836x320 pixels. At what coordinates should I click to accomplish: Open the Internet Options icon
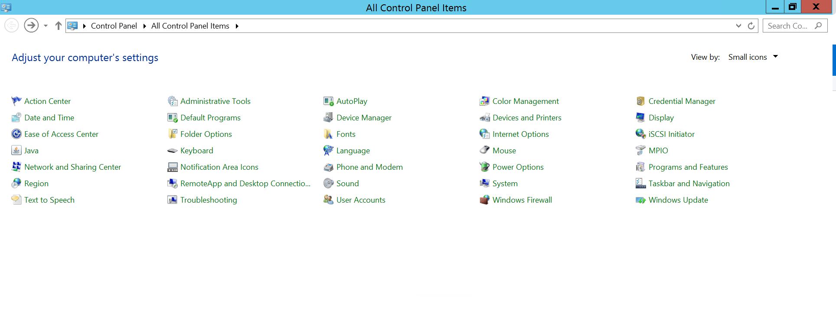485,134
